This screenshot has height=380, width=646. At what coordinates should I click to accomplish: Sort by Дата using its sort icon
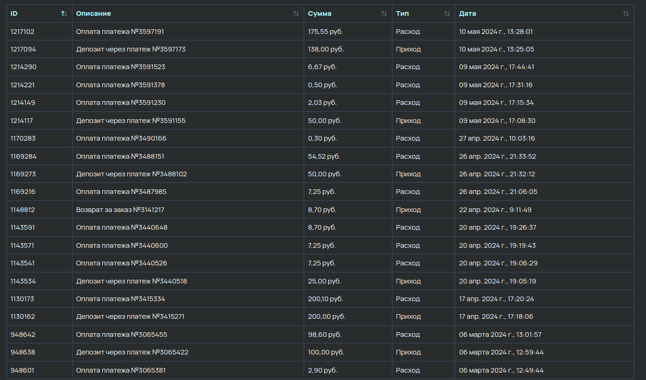(626, 14)
